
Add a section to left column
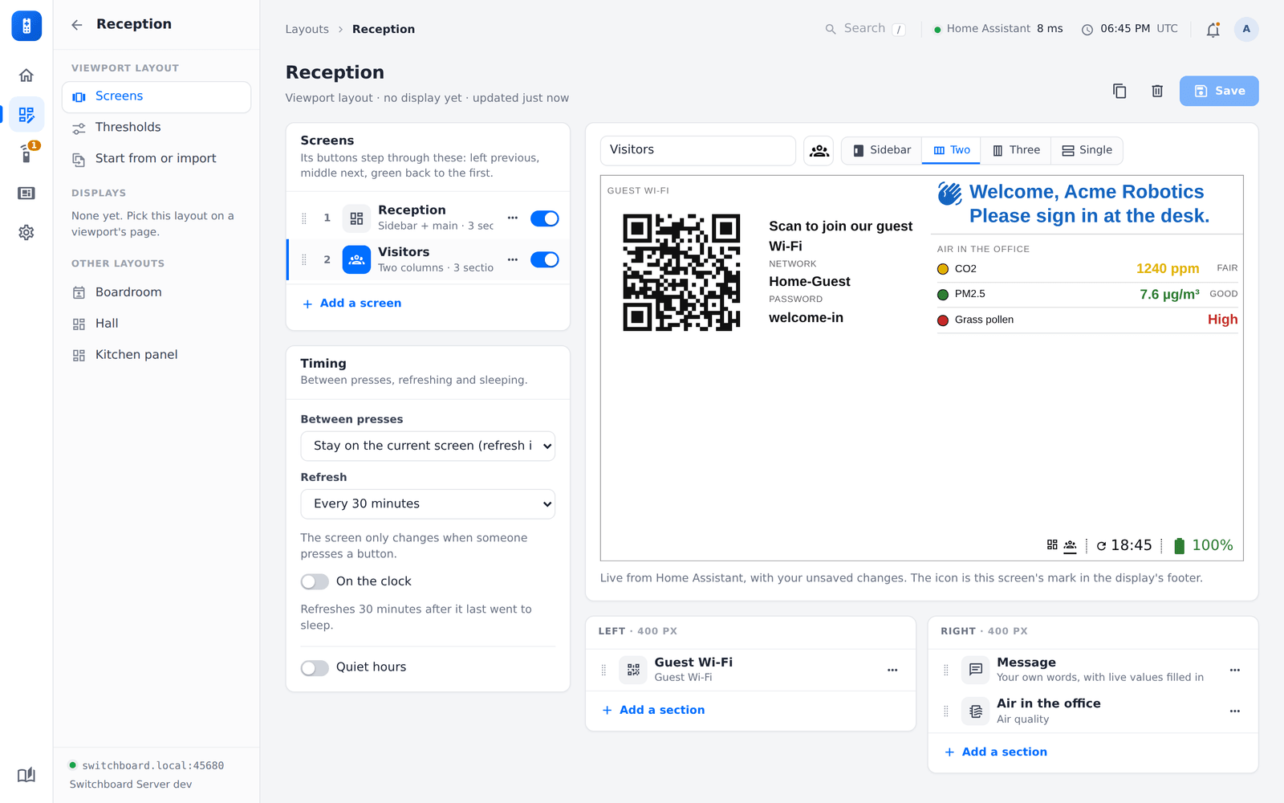pyautogui.click(x=653, y=710)
